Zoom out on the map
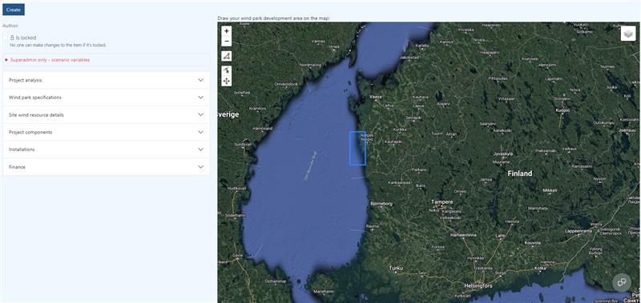Screen dimensions: 641x303 pyautogui.click(x=227, y=42)
